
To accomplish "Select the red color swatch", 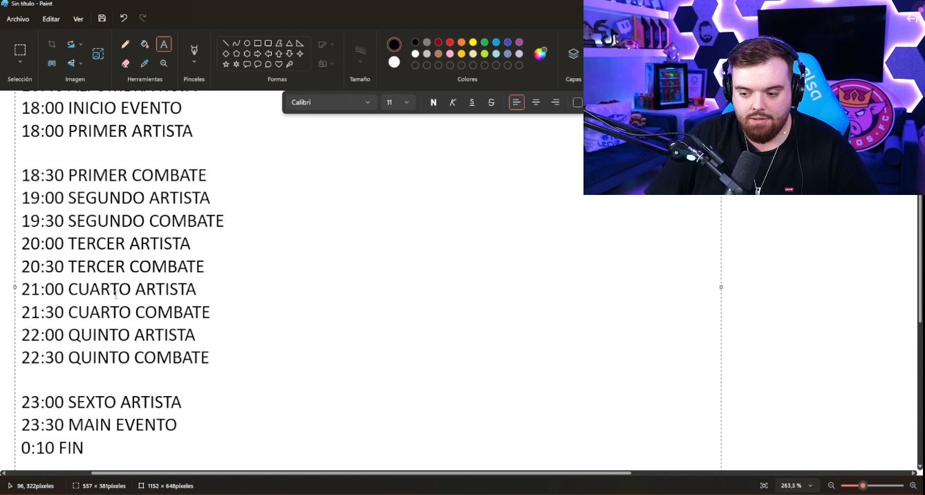I will pos(450,42).
